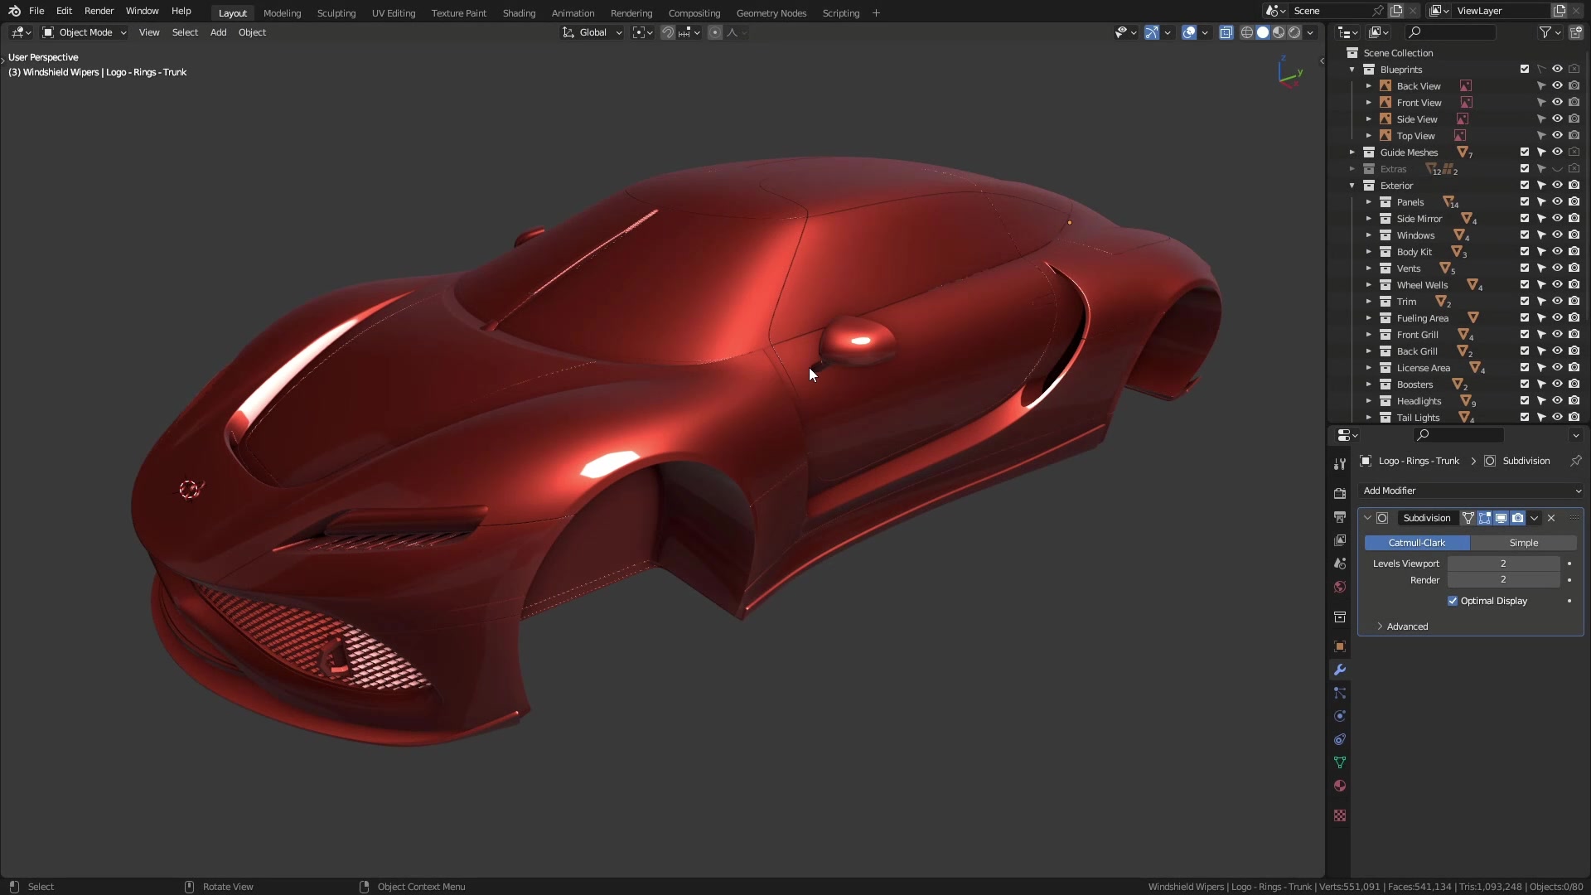Open the Object Mode dropdown
Image resolution: width=1591 pixels, height=895 pixels.
tap(85, 32)
